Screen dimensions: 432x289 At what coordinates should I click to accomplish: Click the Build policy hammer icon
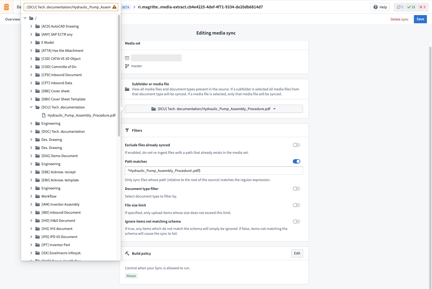127,253
